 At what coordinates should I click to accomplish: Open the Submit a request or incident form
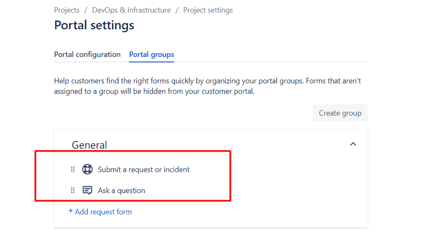[x=144, y=169]
